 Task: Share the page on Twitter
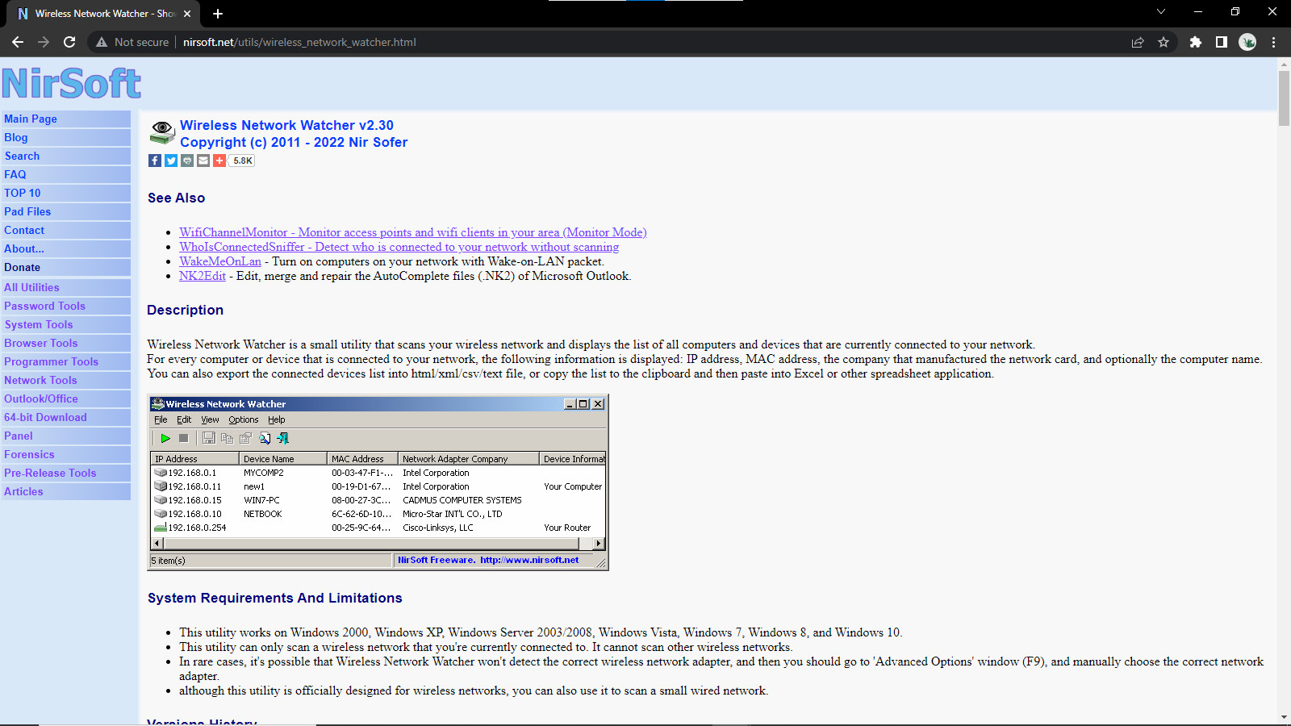click(171, 161)
